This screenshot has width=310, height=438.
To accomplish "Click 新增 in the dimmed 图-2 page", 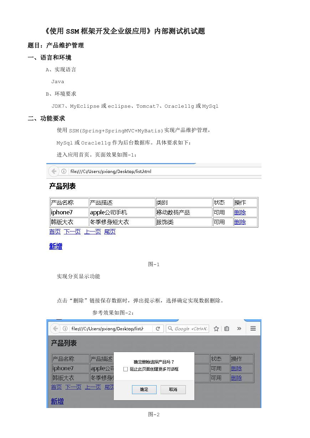I will click(x=57, y=402).
